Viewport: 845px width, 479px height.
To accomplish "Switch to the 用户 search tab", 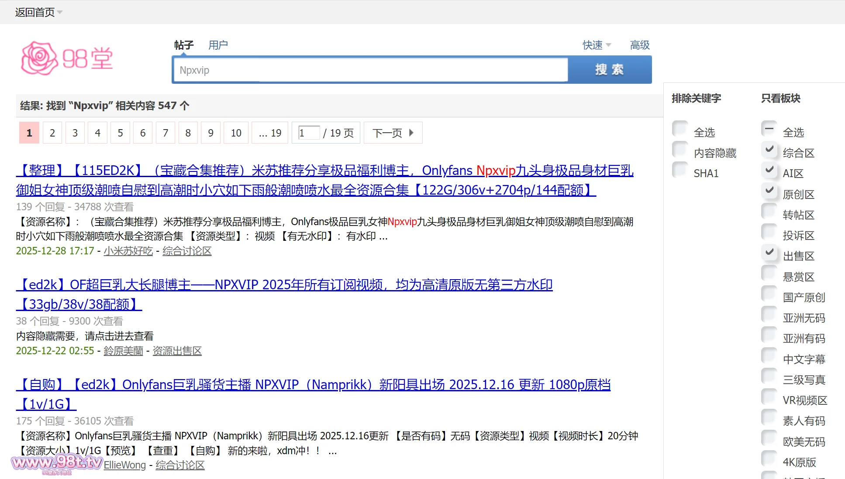I will [218, 45].
